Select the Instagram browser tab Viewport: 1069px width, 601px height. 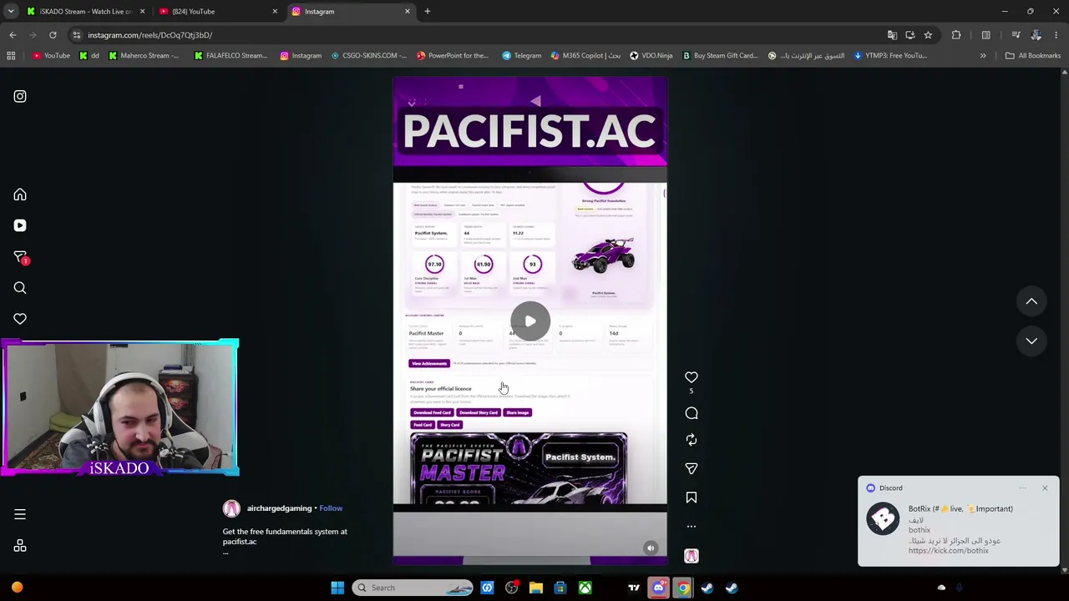351,12
